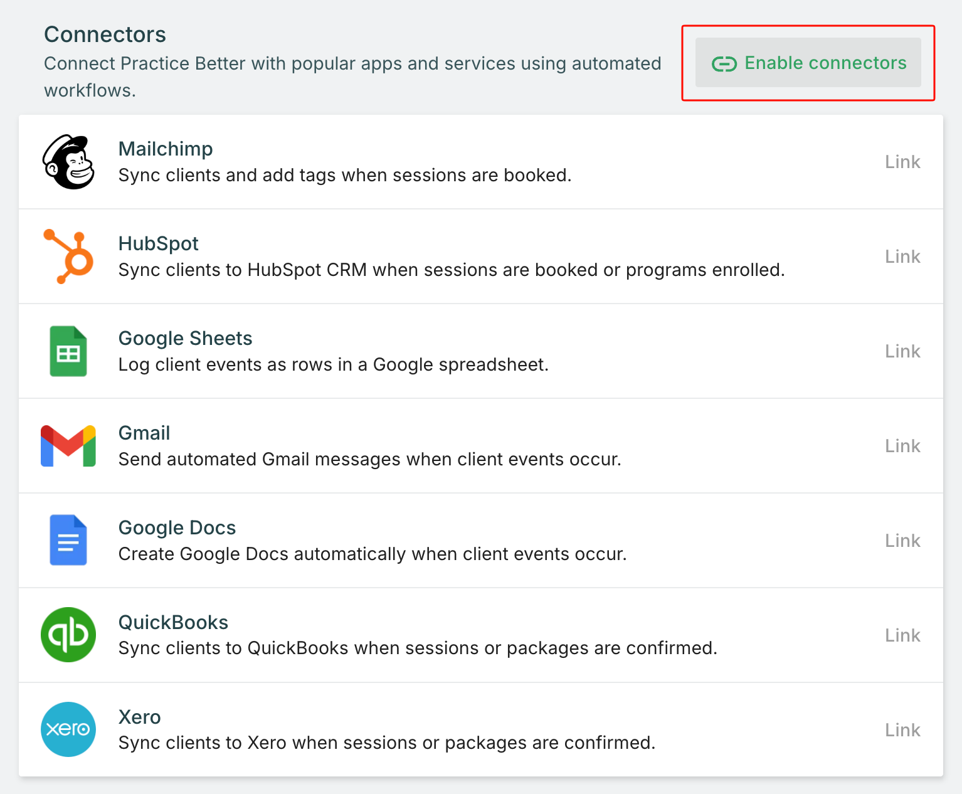Click Link beside QuickBooks

pyautogui.click(x=902, y=635)
